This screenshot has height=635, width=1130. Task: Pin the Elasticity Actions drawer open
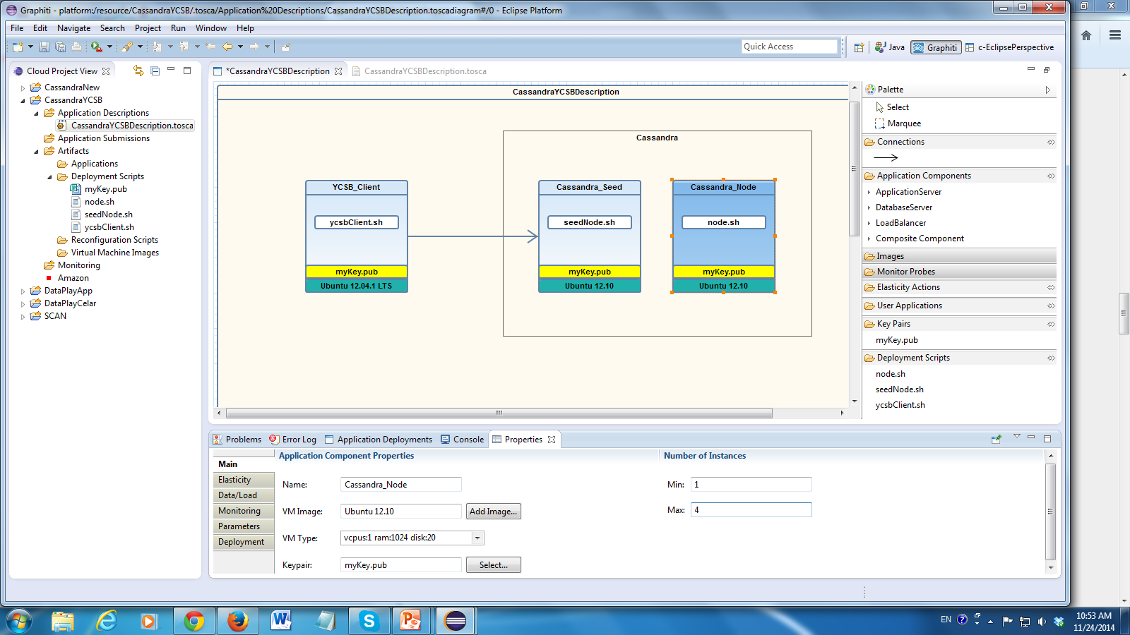(x=1051, y=287)
